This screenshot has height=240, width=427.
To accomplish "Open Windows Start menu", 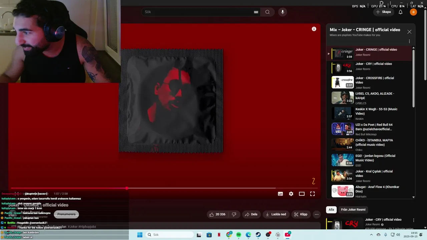I will [140, 235].
